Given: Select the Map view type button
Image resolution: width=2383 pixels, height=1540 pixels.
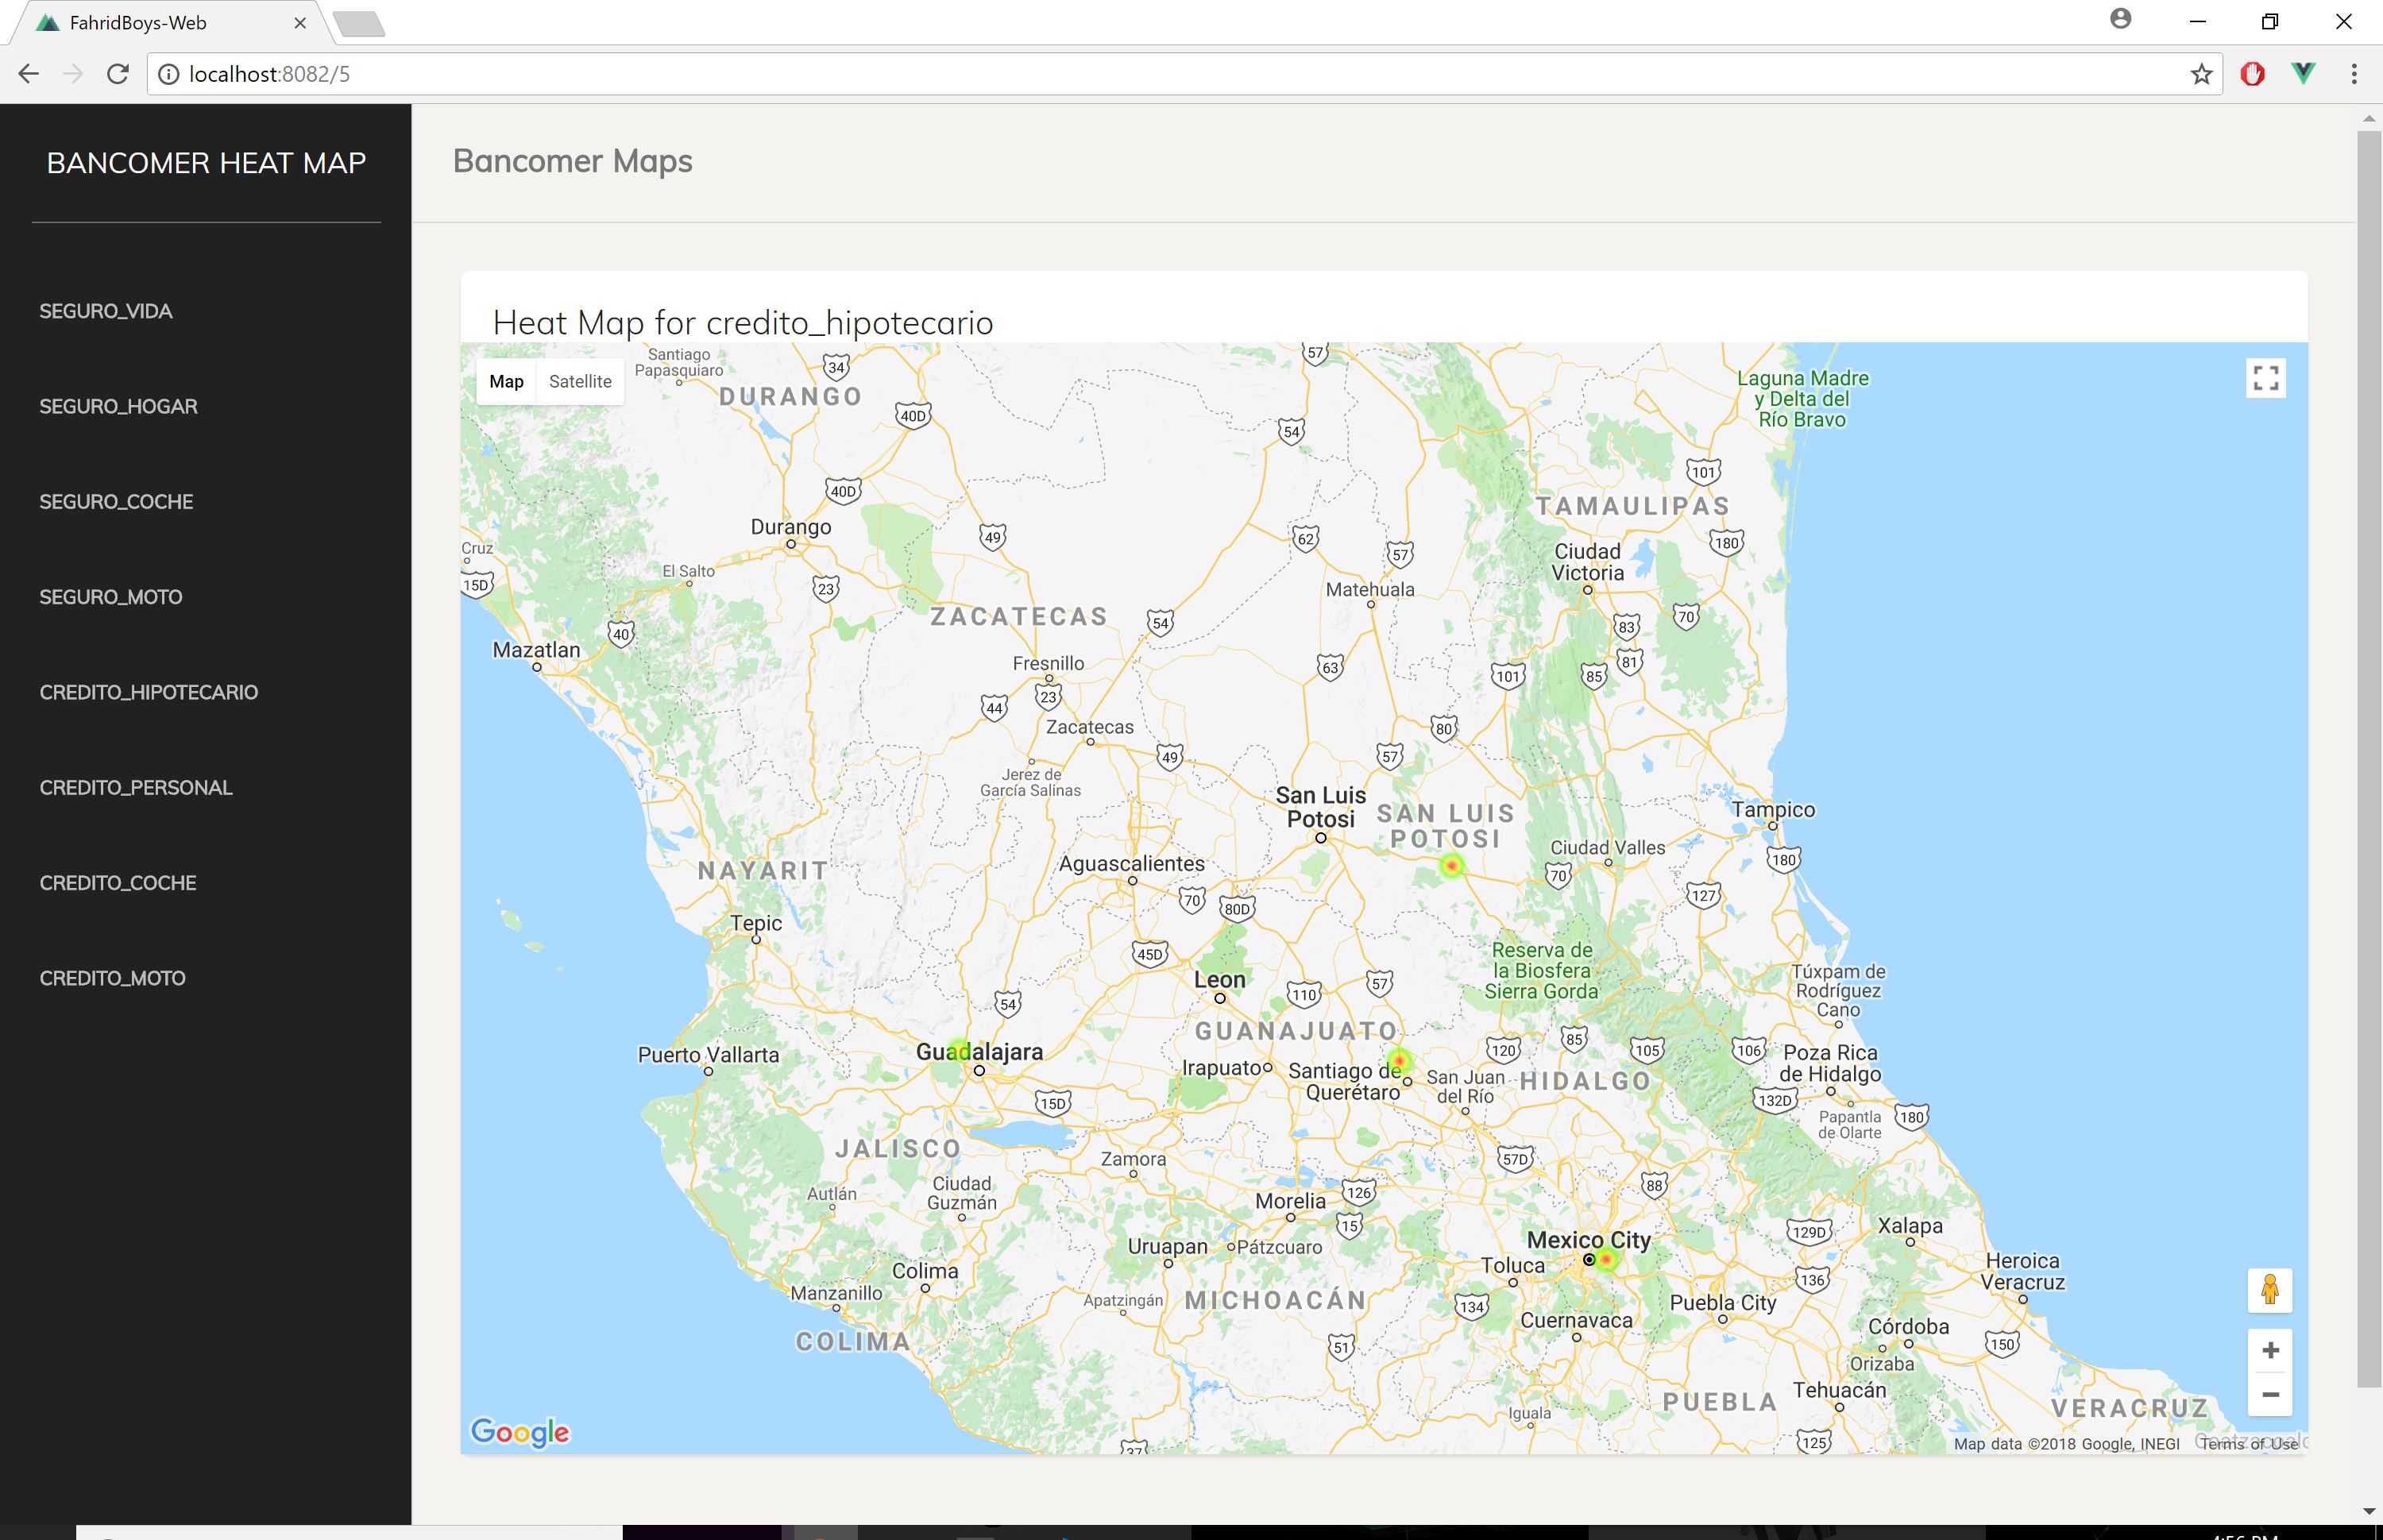Looking at the screenshot, I should 506,381.
